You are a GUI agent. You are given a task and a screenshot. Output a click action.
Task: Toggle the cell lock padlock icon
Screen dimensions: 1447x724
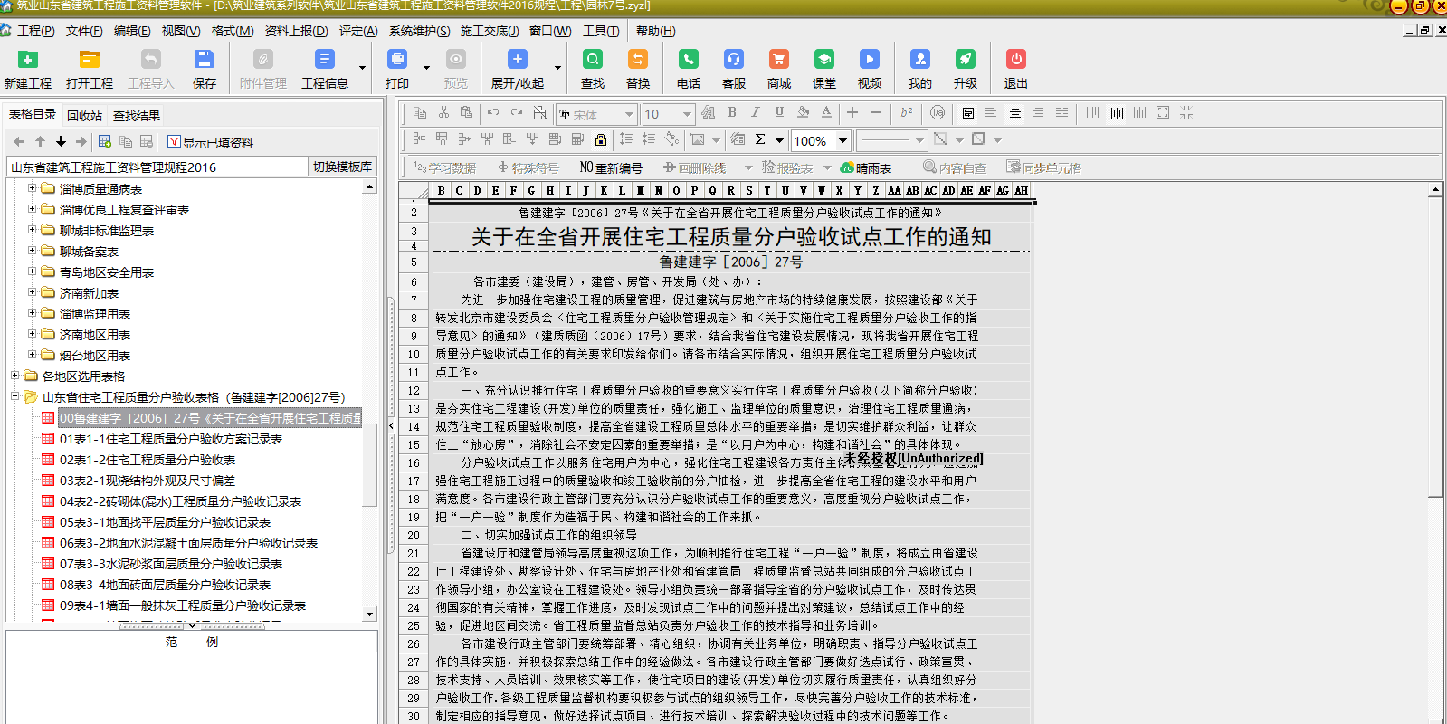coord(601,139)
